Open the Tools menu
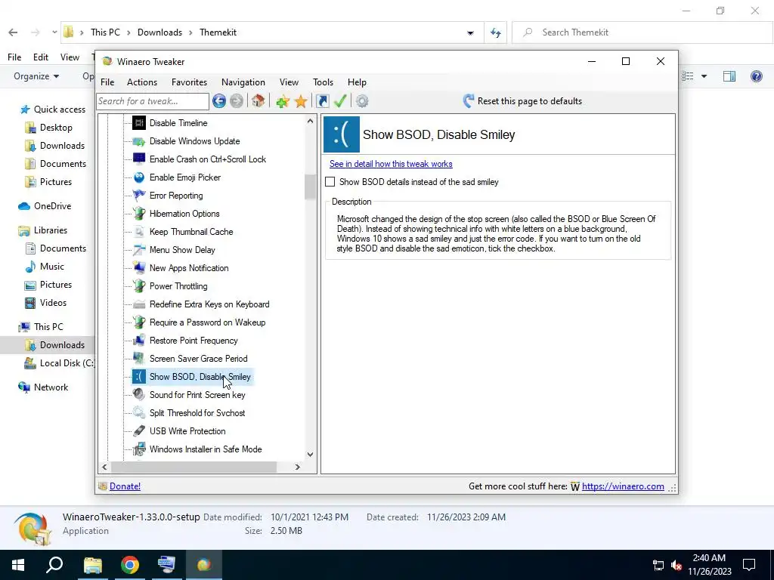Viewport: 774px width, 580px height. 323,82
